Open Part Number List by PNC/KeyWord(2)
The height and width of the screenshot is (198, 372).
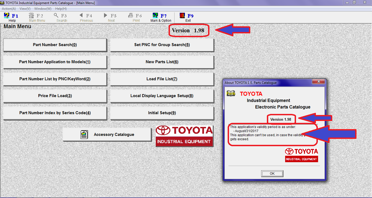pyautogui.click(x=55, y=79)
